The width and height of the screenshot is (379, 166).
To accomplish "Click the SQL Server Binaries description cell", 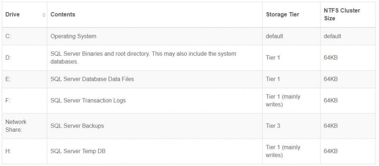I will tap(143, 58).
